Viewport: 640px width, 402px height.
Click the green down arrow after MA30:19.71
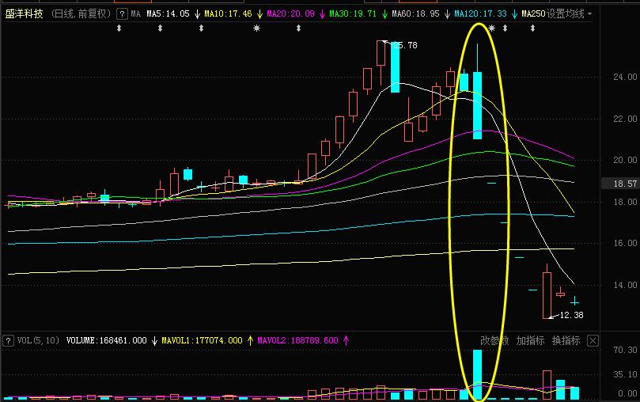click(384, 14)
